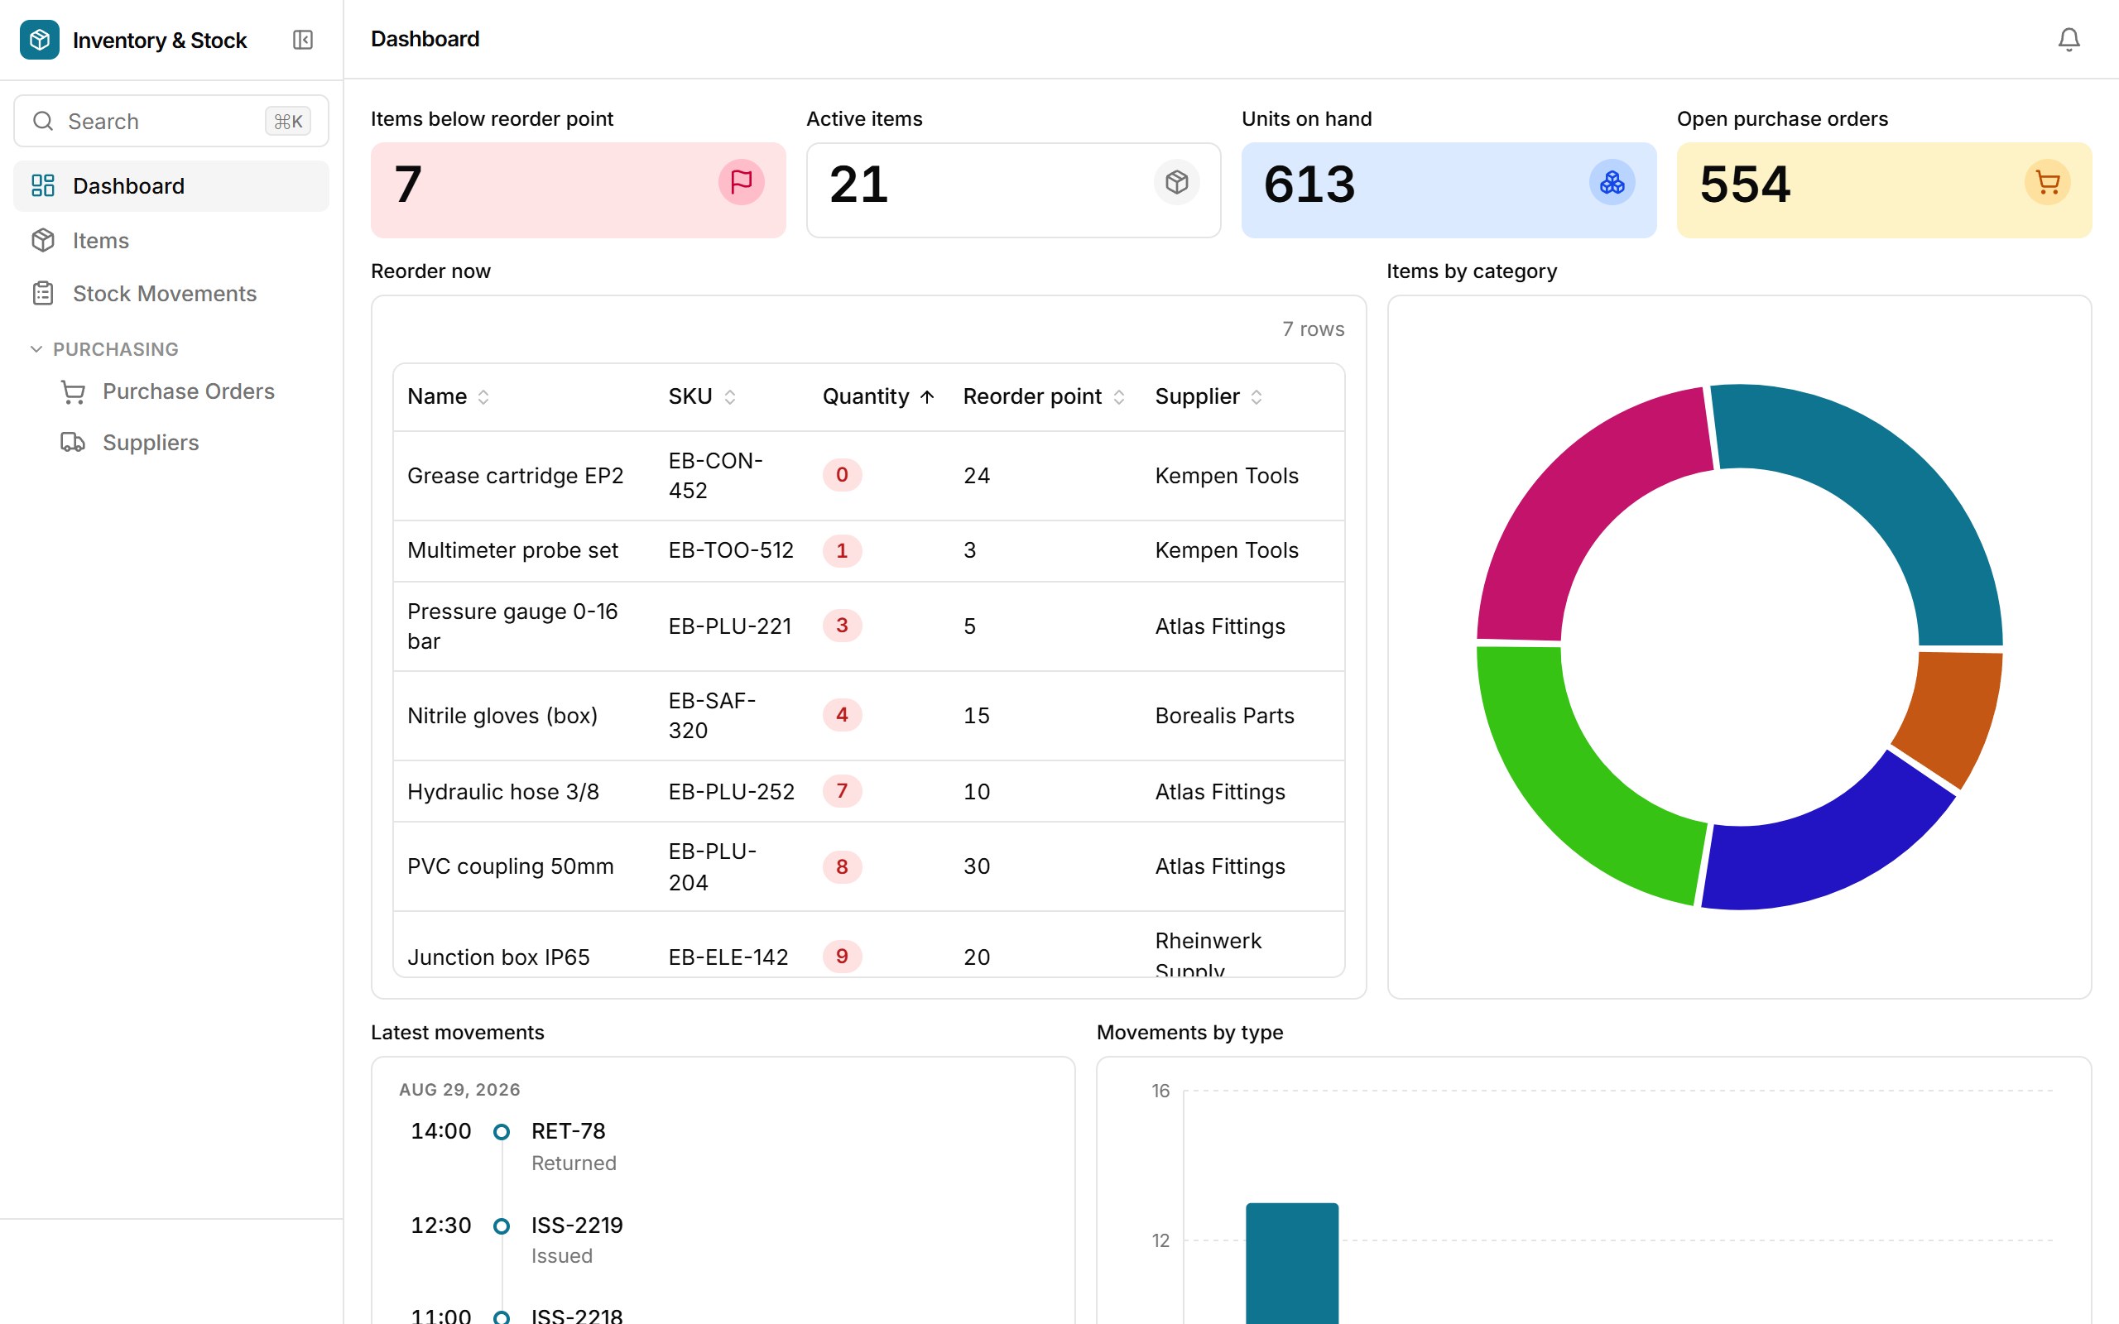This screenshot has height=1324, width=2119.
Task: Click the 14:00 timeline marker dot
Action: coord(502,1132)
